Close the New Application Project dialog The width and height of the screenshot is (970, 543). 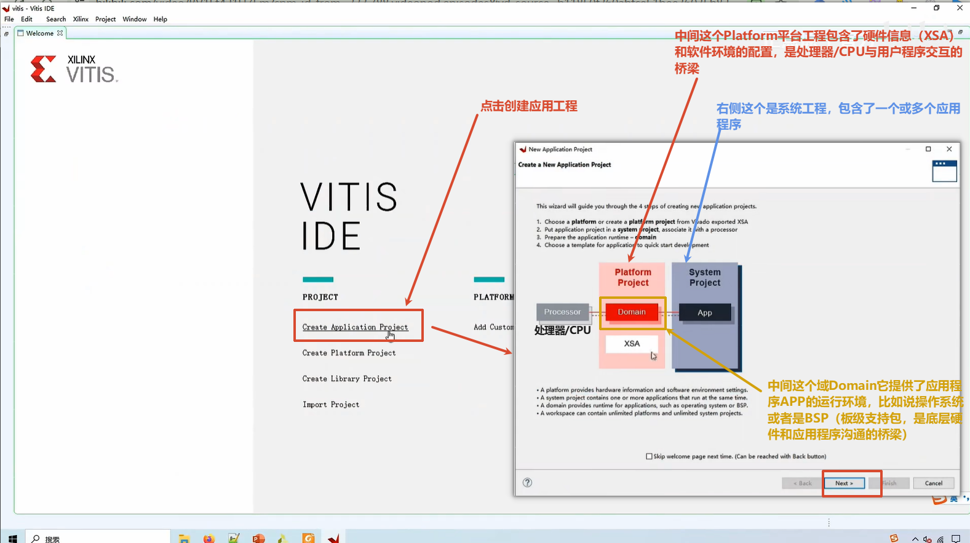(949, 149)
